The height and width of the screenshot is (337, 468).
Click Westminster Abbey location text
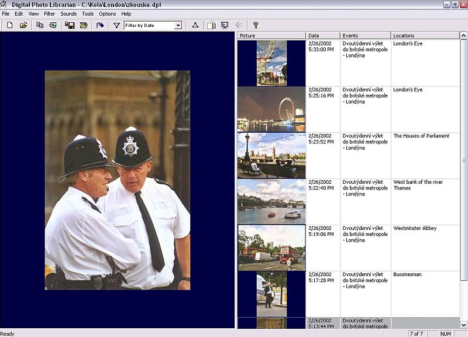(x=415, y=228)
